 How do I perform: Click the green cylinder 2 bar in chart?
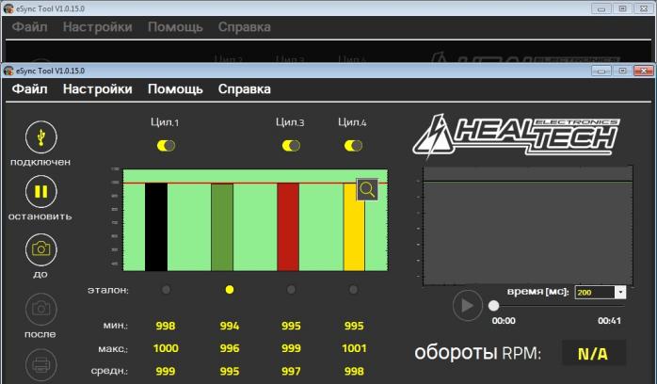(x=222, y=228)
